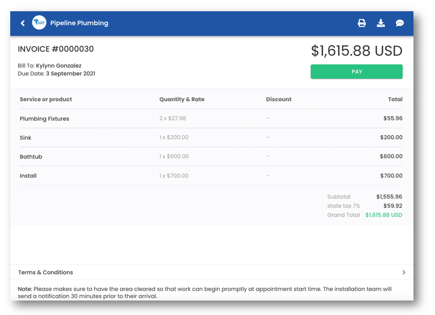The width and height of the screenshot is (435, 315).
Task: Select the Plumbing Fixtures line item
Action: pyautogui.click(x=45, y=119)
